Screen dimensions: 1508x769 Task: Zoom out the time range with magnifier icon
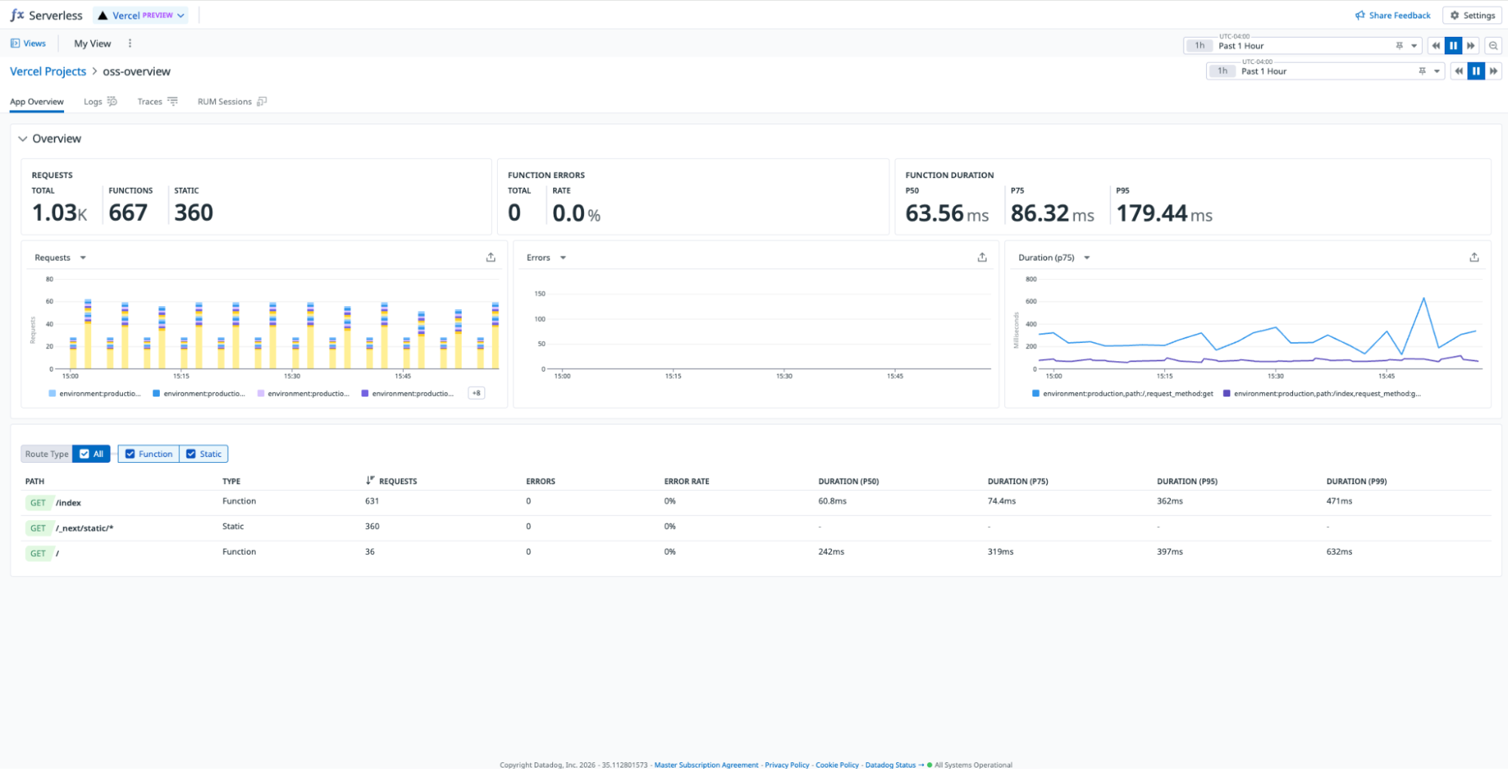coord(1493,46)
